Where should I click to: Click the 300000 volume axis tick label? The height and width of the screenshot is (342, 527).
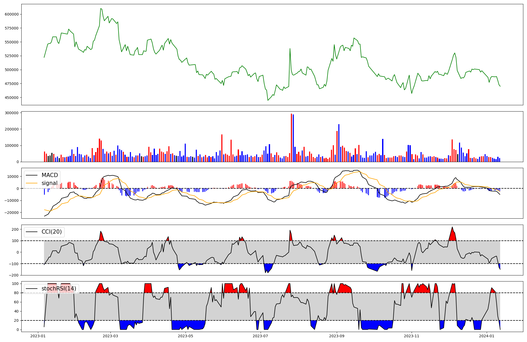(12, 113)
